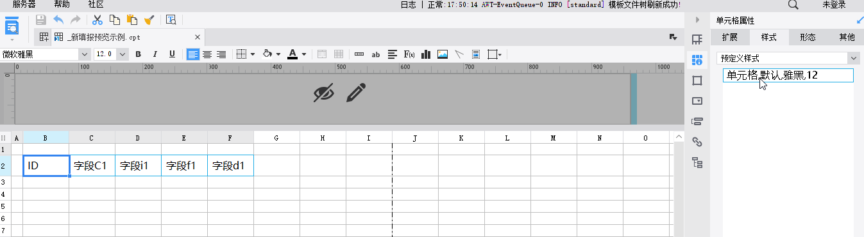Viewport: 864px width, 237px height.
Task: Select the format painter brush icon
Action: point(149,20)
